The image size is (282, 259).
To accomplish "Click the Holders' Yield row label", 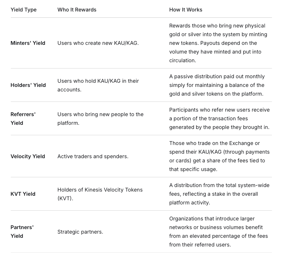I will point(28,85).
